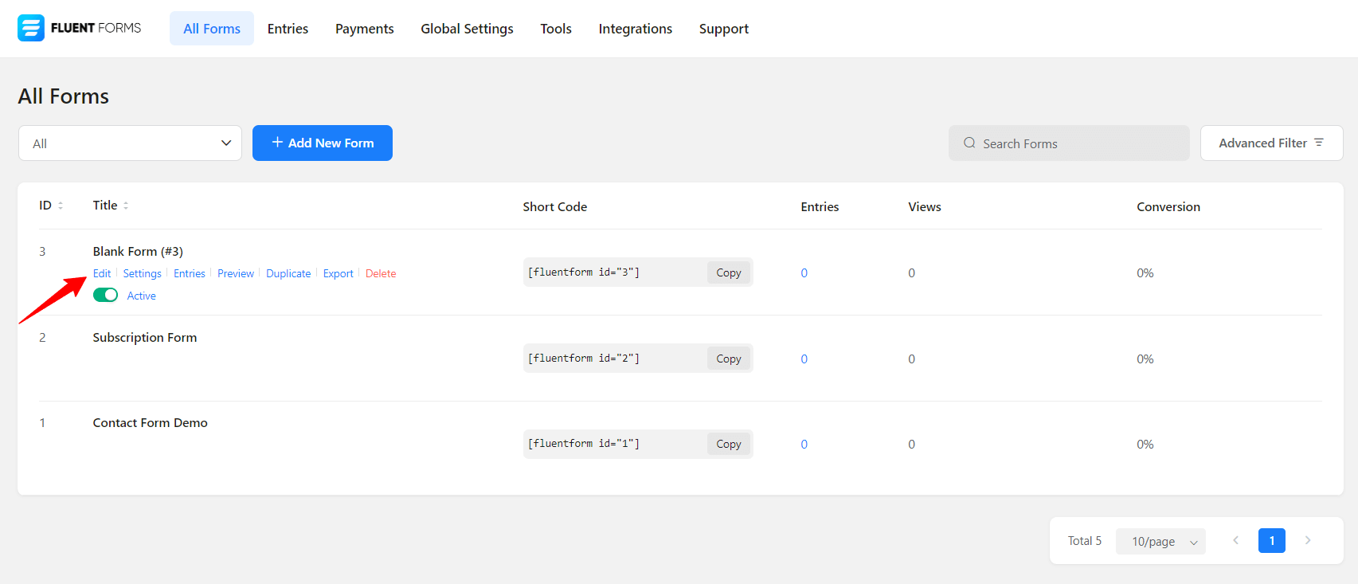Sort forms by Title column arrows

coord(126,206)
